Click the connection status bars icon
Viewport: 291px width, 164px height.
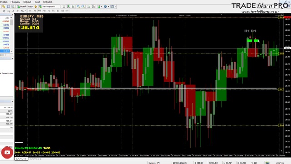click(267, 163)
